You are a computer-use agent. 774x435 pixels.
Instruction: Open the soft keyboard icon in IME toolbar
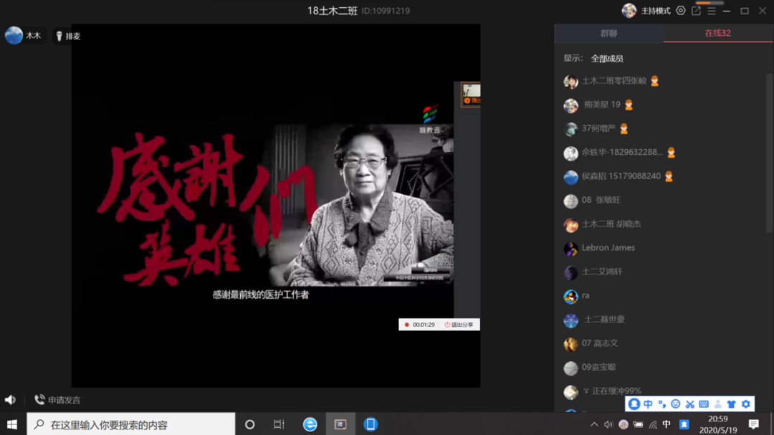point(704,404)
